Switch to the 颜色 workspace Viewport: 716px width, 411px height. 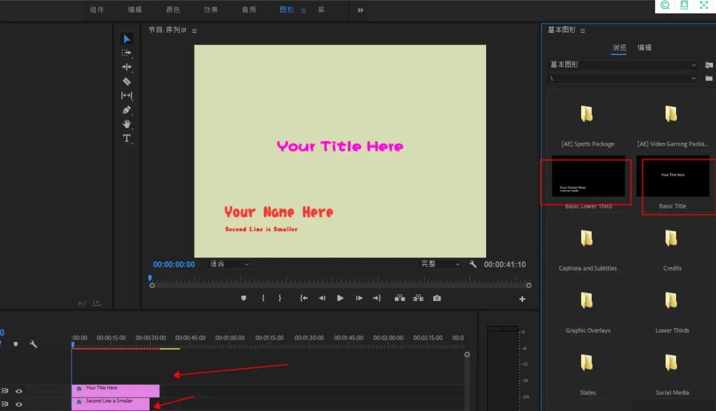click(x=173, y=10)
